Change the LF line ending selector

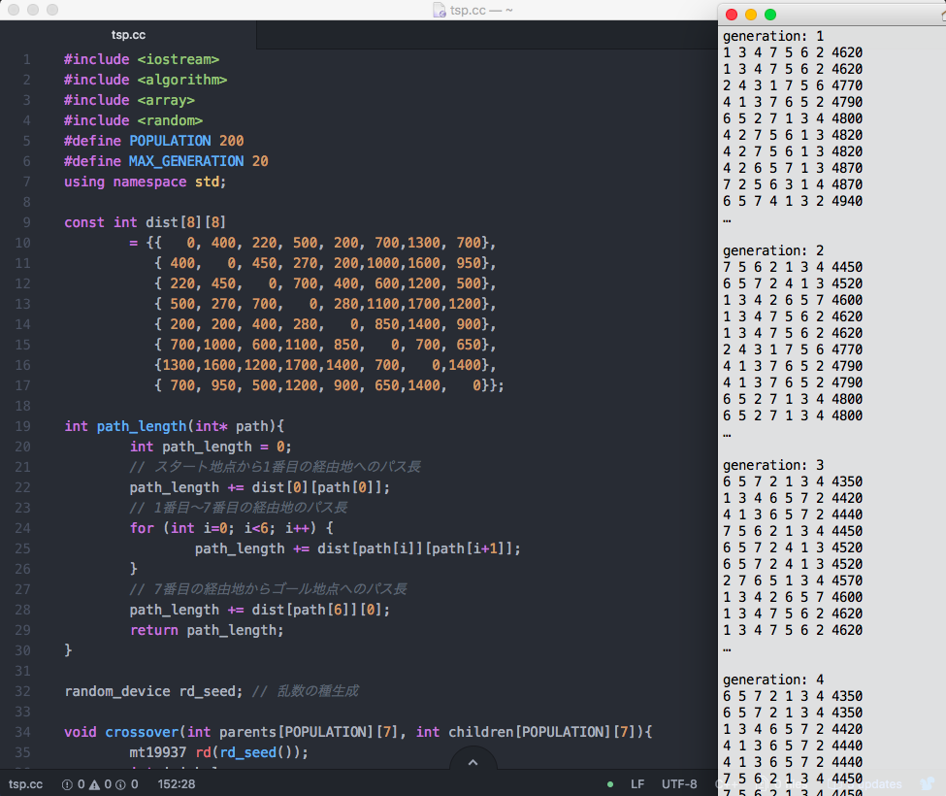637,784
